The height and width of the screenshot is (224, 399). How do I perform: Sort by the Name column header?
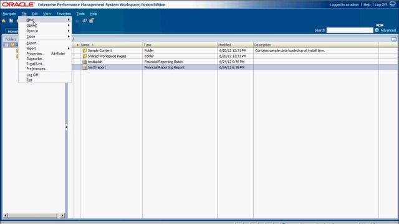coord(112,45)
